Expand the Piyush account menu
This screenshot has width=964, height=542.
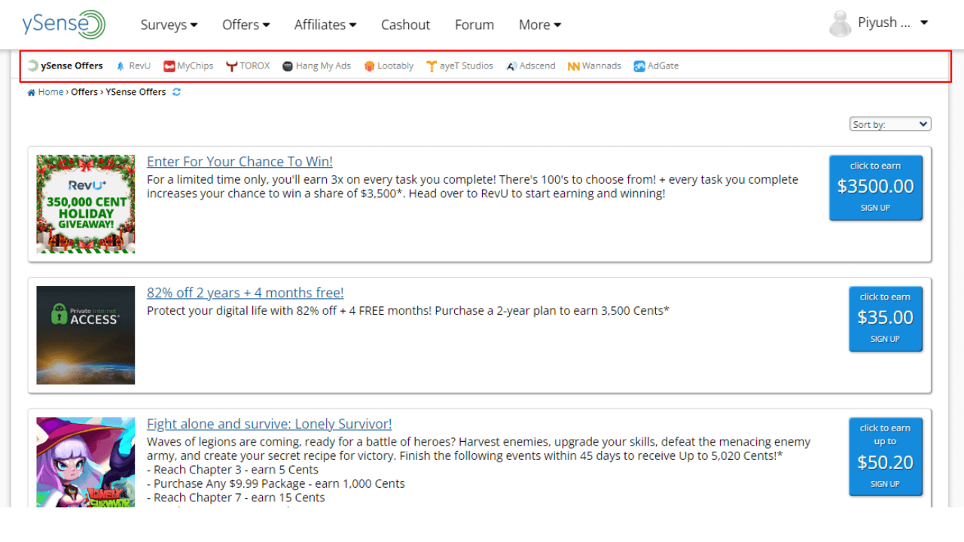click(924, 23)
